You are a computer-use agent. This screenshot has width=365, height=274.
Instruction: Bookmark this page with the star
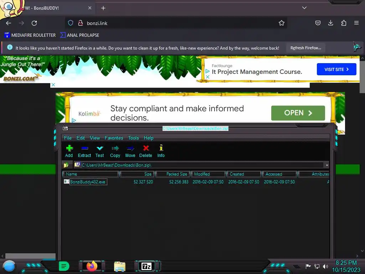(x=282, y=23)
